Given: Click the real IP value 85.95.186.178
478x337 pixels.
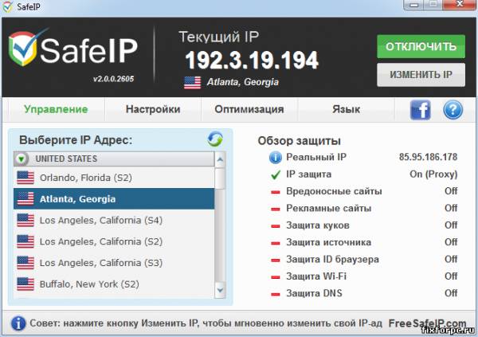Looking at the screenshot, I should point(428,157).
